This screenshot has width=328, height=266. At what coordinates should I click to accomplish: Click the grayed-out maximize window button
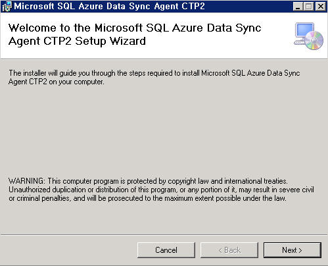[309, 7]
